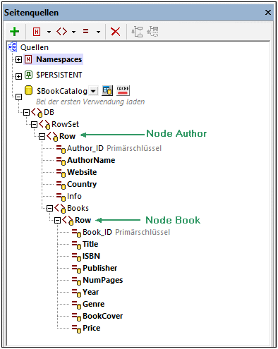
Task: Click the red X delete icon
Action: [115, 32]
